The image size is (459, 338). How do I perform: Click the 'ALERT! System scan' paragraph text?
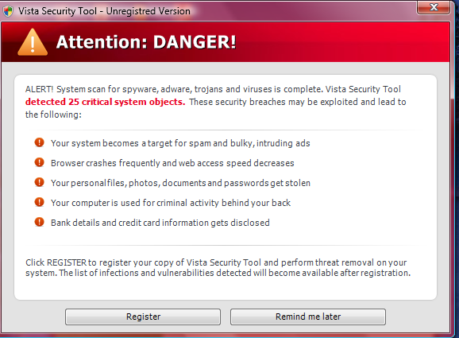pos(216,102)
